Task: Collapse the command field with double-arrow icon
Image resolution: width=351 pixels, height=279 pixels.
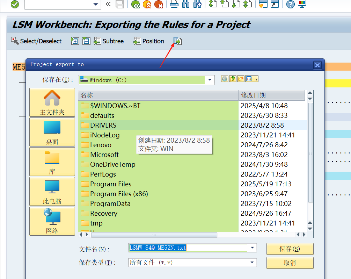Action: point(108,4)
